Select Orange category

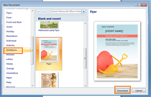10,68
